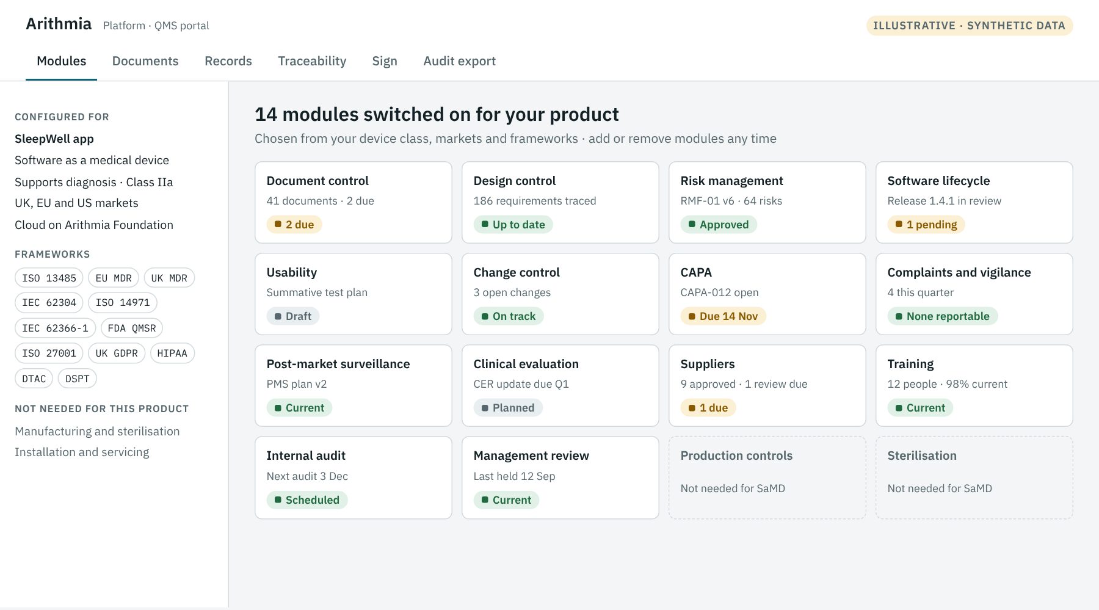
Task: Click 'Next audit 3 Dec' text
Action: [x=307, y=476]
